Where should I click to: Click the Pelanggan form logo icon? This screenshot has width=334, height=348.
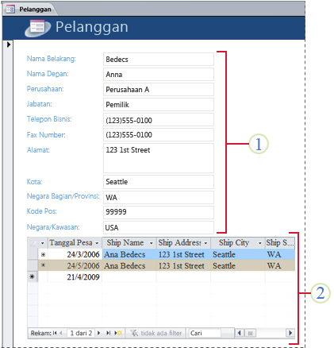point(37,28)
